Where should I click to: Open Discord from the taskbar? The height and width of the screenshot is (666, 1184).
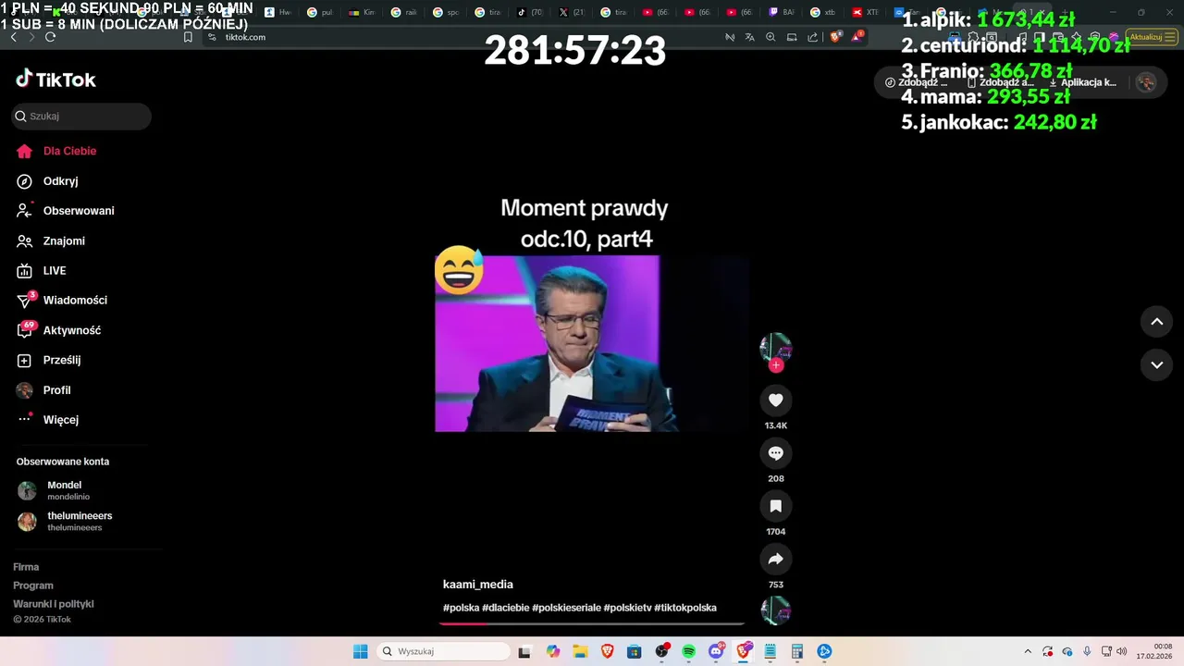716,651
